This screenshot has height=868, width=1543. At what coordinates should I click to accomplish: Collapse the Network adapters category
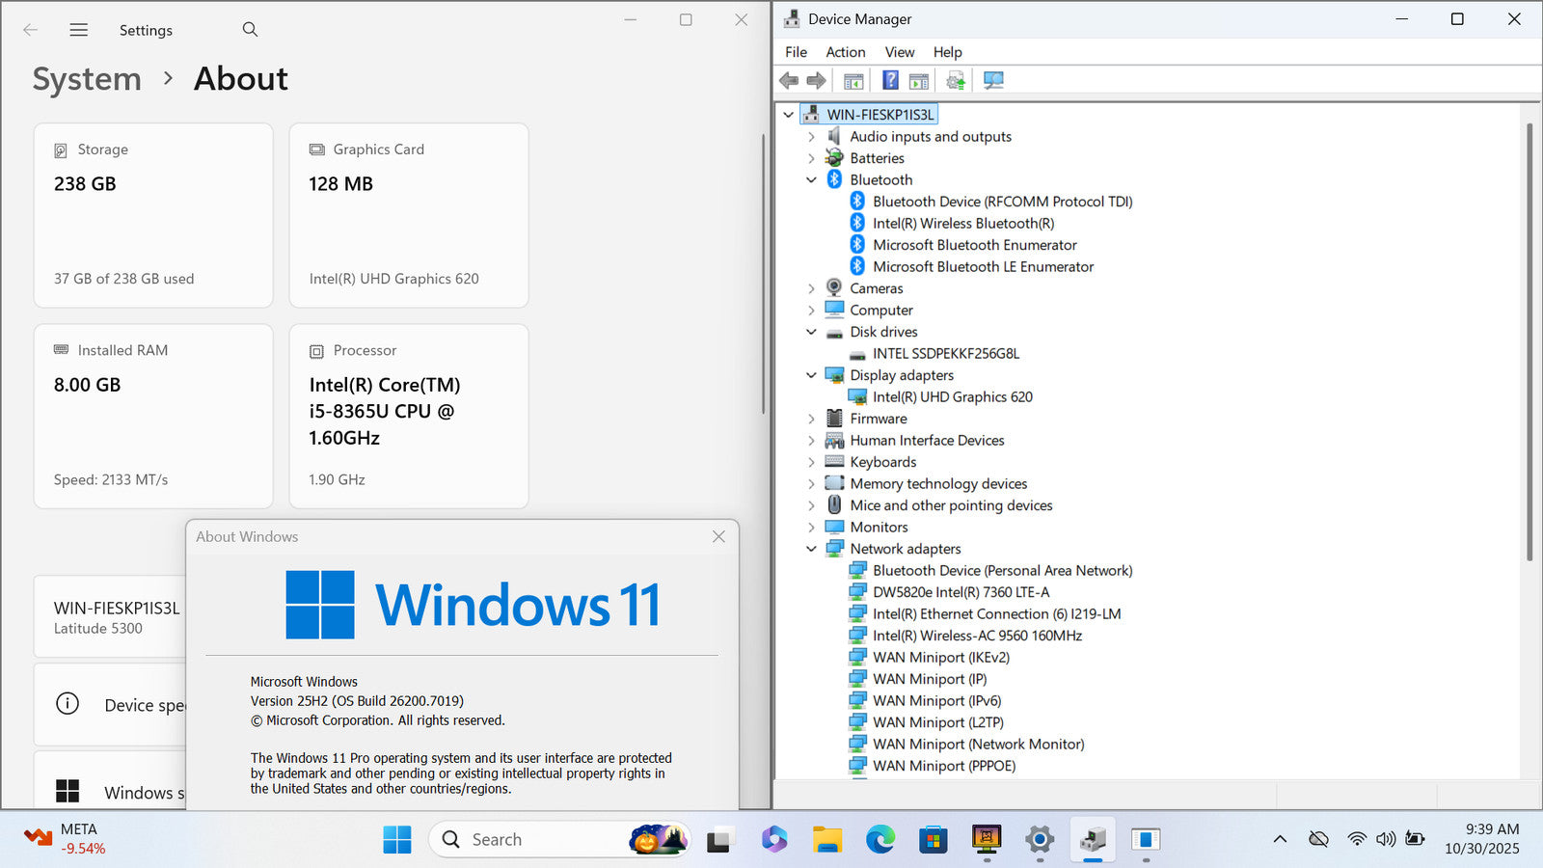pyautogui.click(x=811, y=549)
